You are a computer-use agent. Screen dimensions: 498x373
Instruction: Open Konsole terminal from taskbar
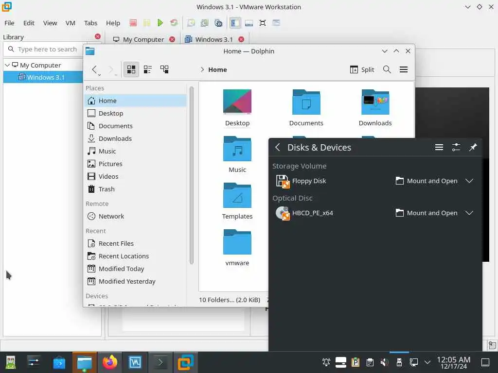pyautogui.click(x=160, y=362)
